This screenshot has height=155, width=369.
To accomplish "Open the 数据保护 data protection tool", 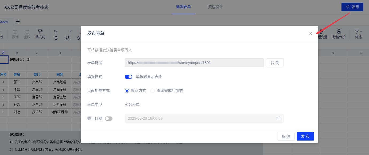I will [x=339, y=32].
